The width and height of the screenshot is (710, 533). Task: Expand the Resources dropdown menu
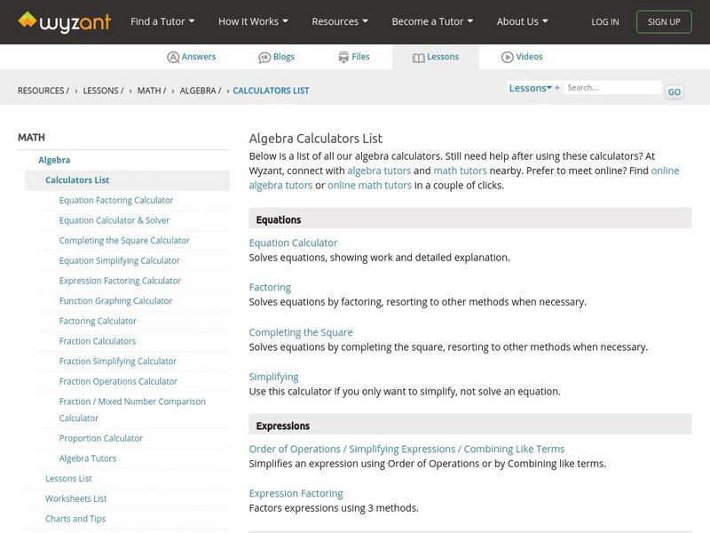click(x=340, y=21)
